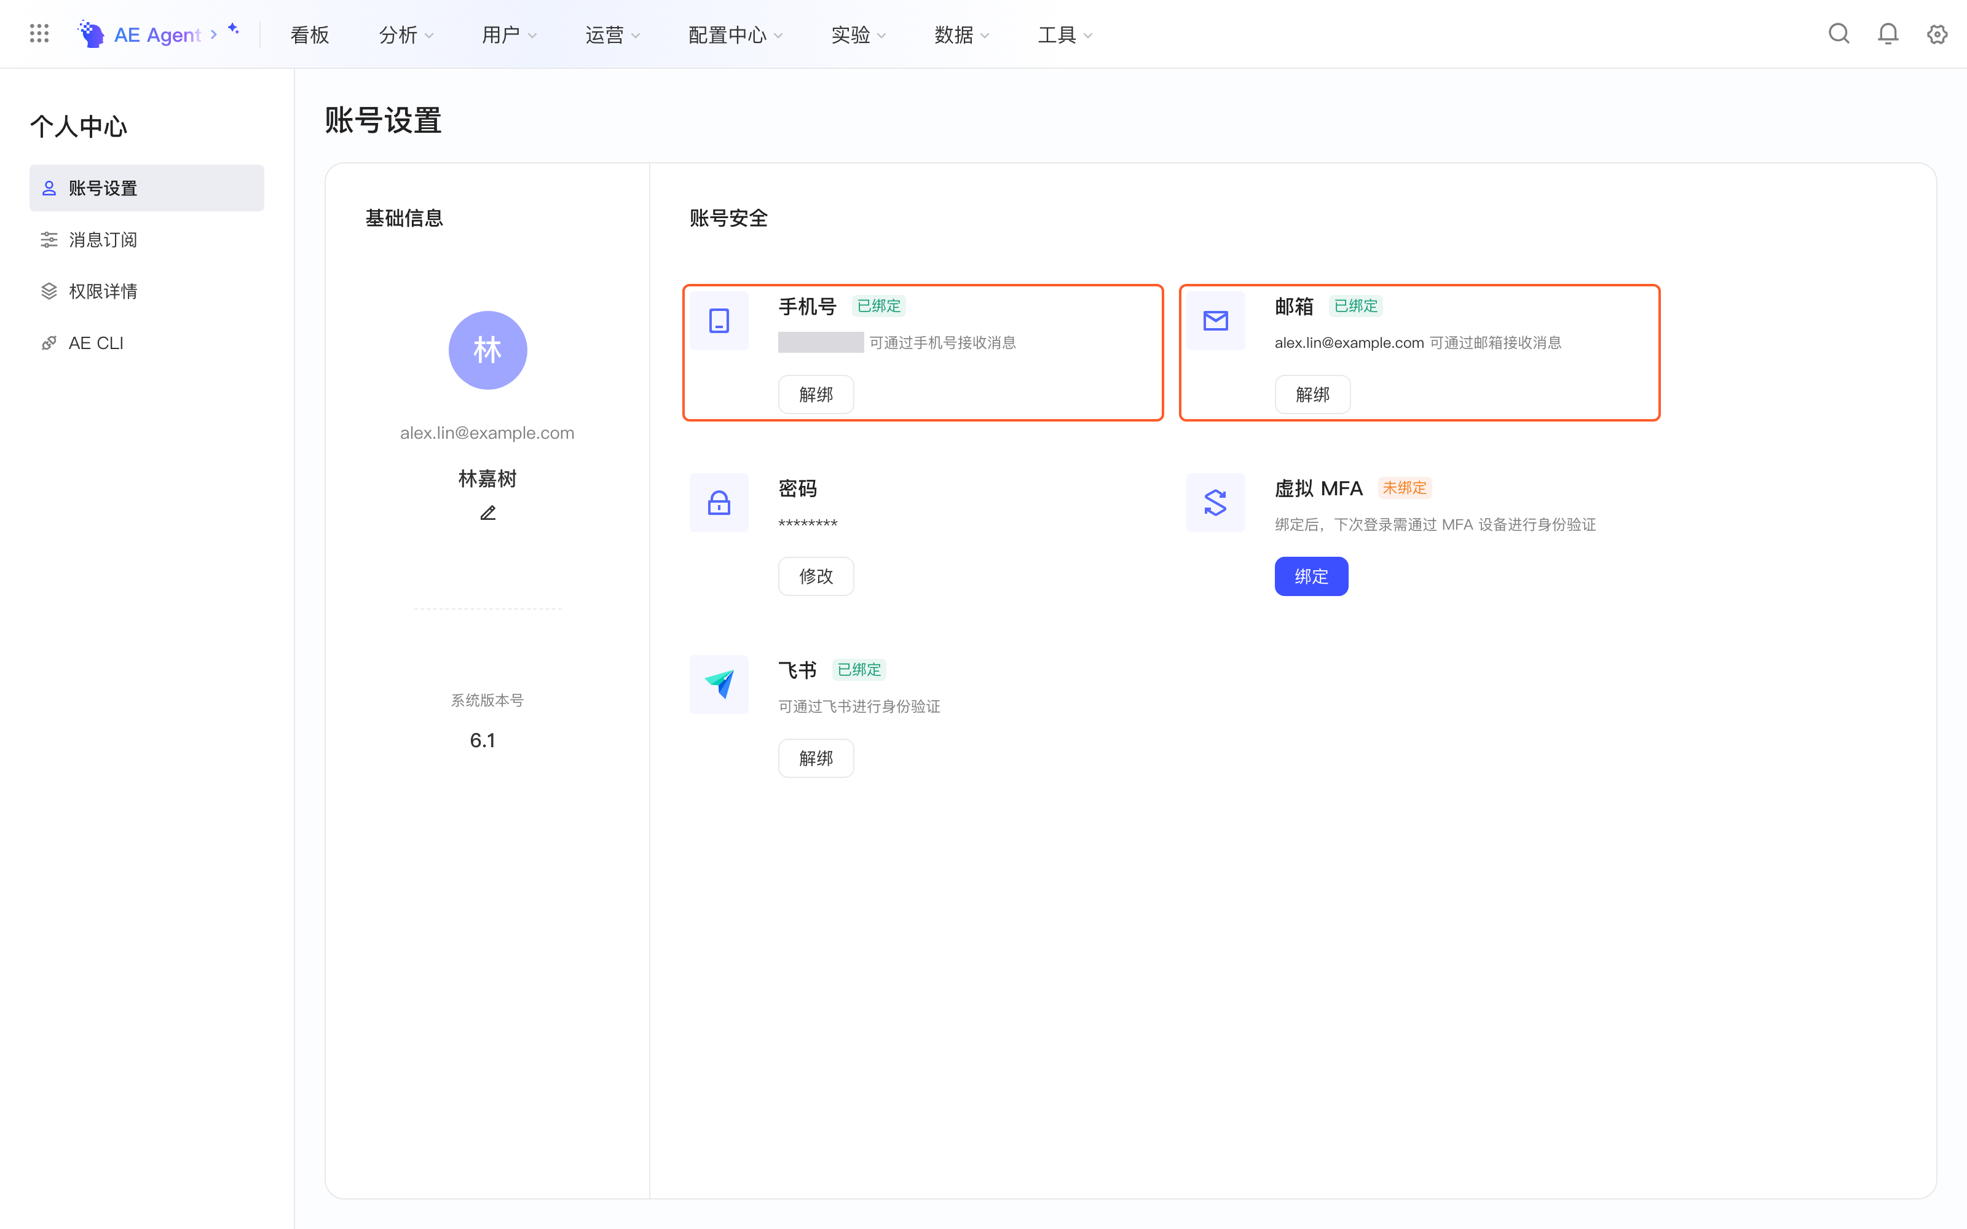
Task: Open notifications bell icon
Action: click(x=1887, y=33)
